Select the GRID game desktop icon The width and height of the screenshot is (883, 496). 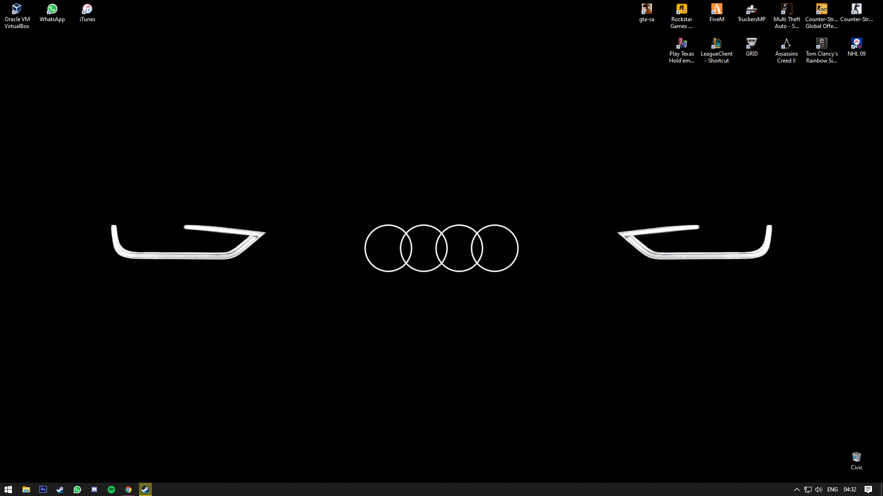(751, 47)
